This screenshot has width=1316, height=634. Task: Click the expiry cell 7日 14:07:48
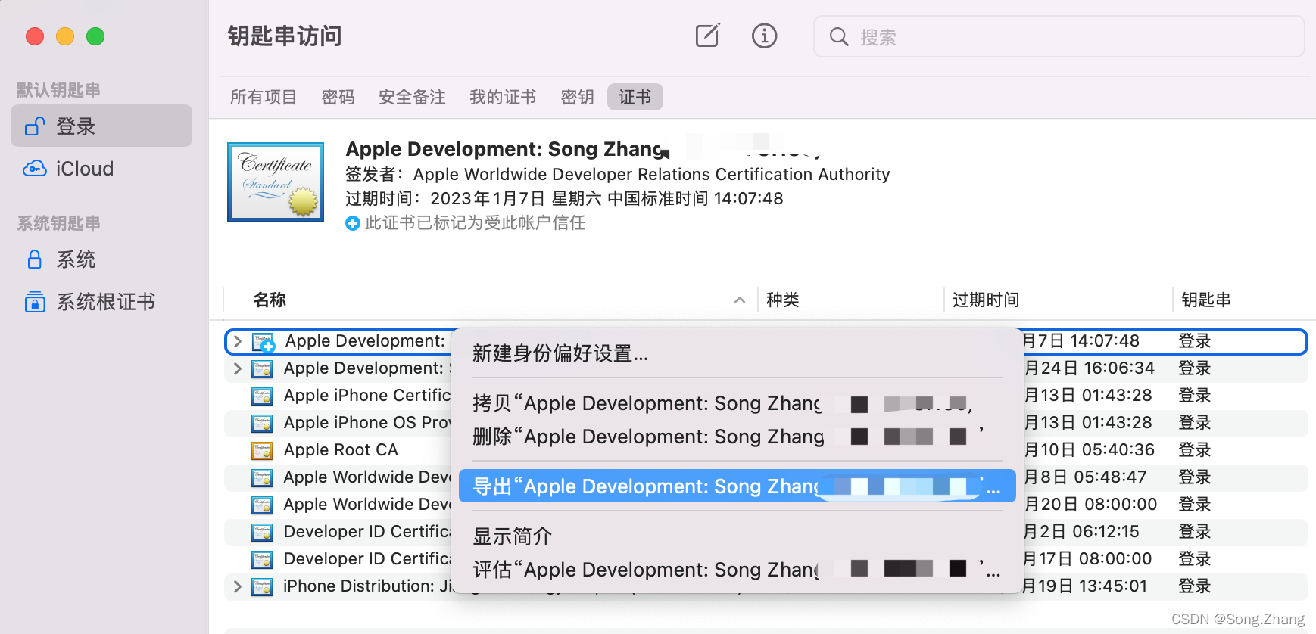click(1081, 341)
